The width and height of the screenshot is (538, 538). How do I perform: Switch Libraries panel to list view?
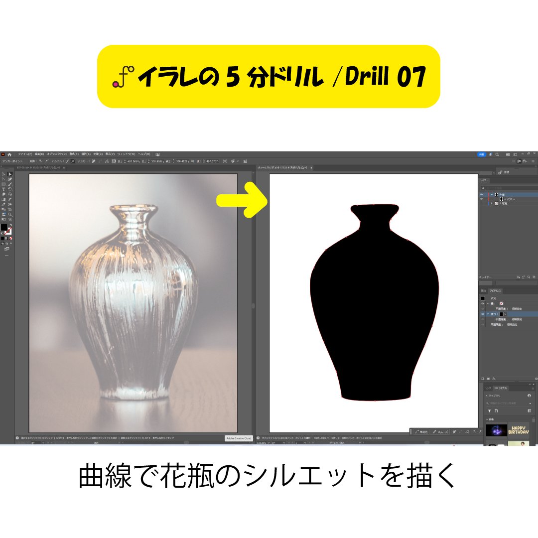[x=530, y=410]
